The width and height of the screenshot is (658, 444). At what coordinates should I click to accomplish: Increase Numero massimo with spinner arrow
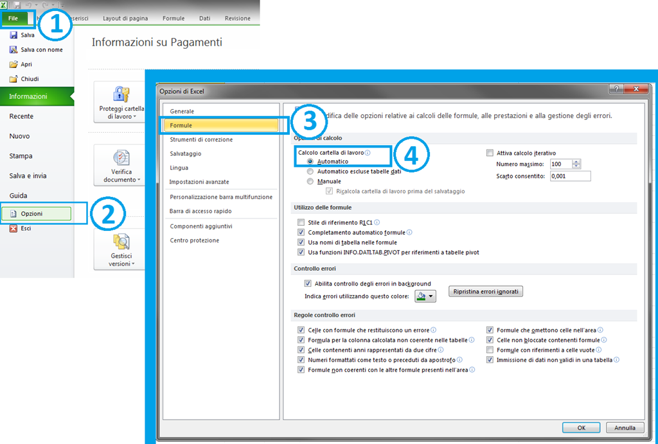(x=576, y=162)
